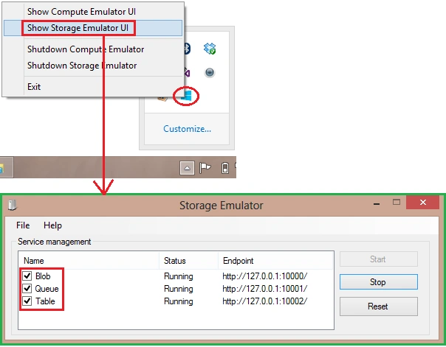Click the Stop button

point(379,281)
